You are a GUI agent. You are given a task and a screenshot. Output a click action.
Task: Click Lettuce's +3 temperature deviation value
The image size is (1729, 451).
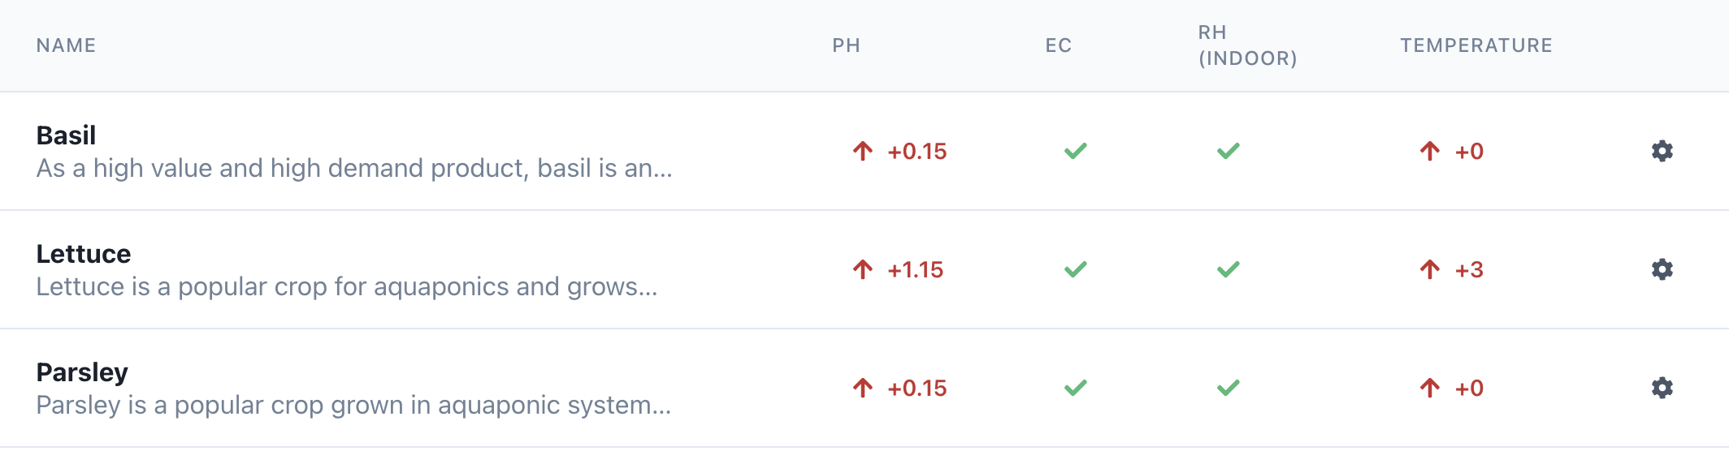(1469, 269)
